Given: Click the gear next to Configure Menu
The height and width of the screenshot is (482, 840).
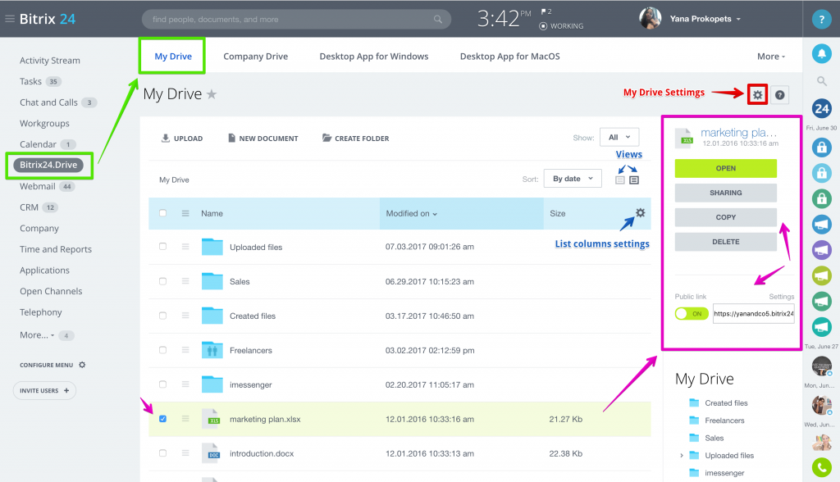Looking at the screenshot, I should (x=82, y=365).
